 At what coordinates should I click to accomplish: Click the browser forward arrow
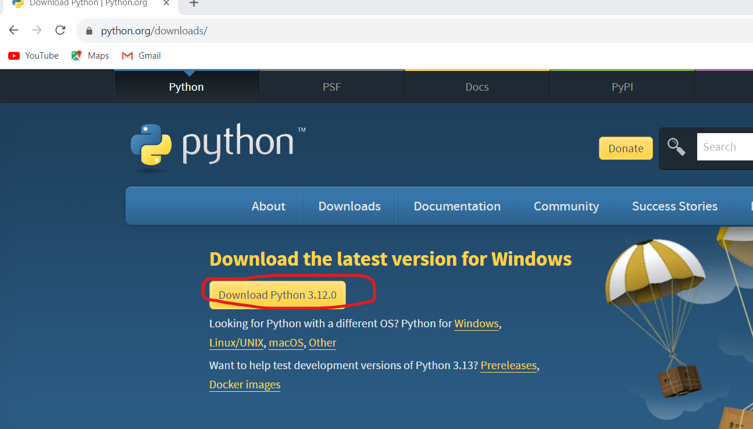[37, 30]
